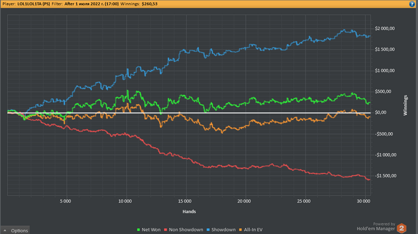Click the 25 000 hands axis label
Viewport: 418px width, 234px height.
pyautogui.click(x=304, y=201)
